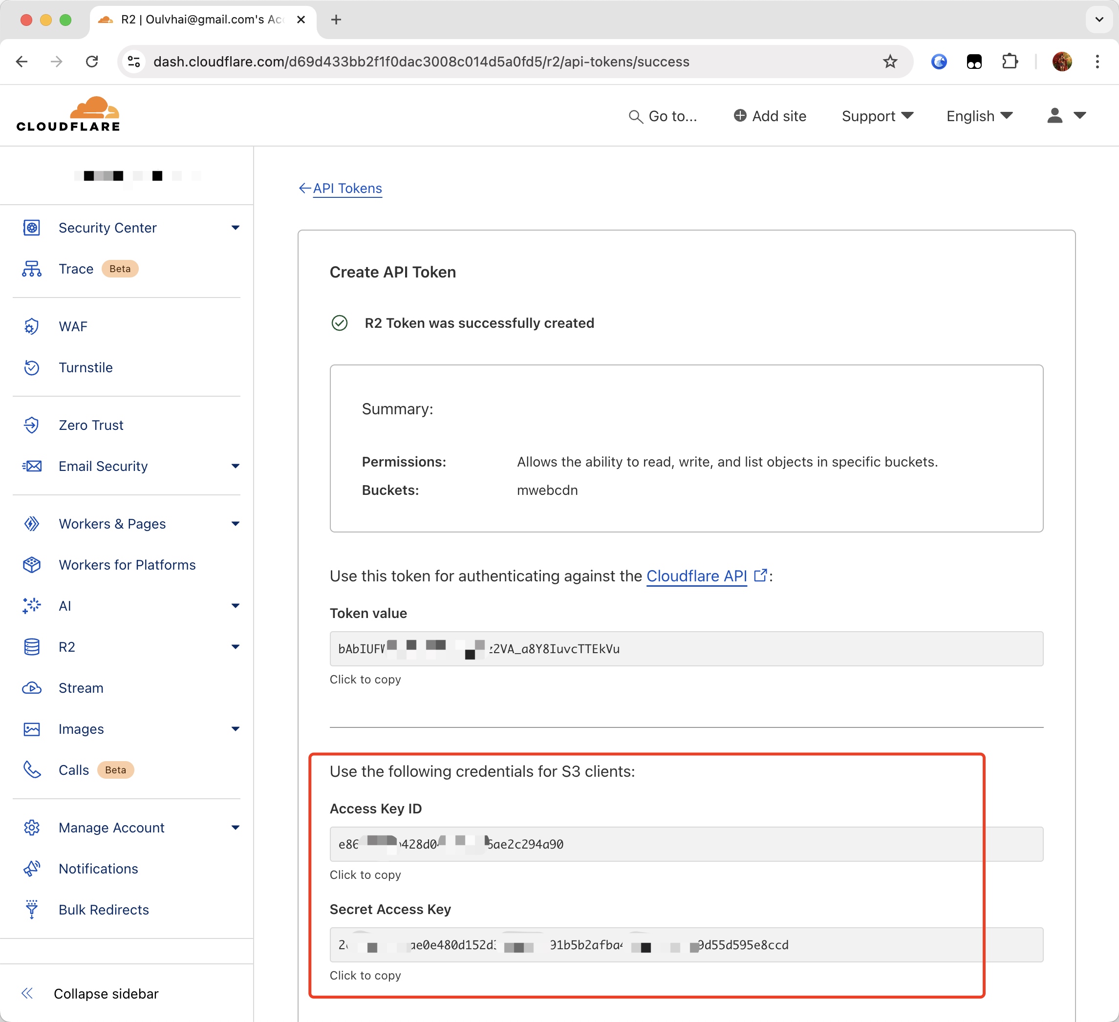Image resolution: width=1119 pixels, height=1022 pixels.
Task: Expand Workers & Pages submenu arrow
Action: 236,524
